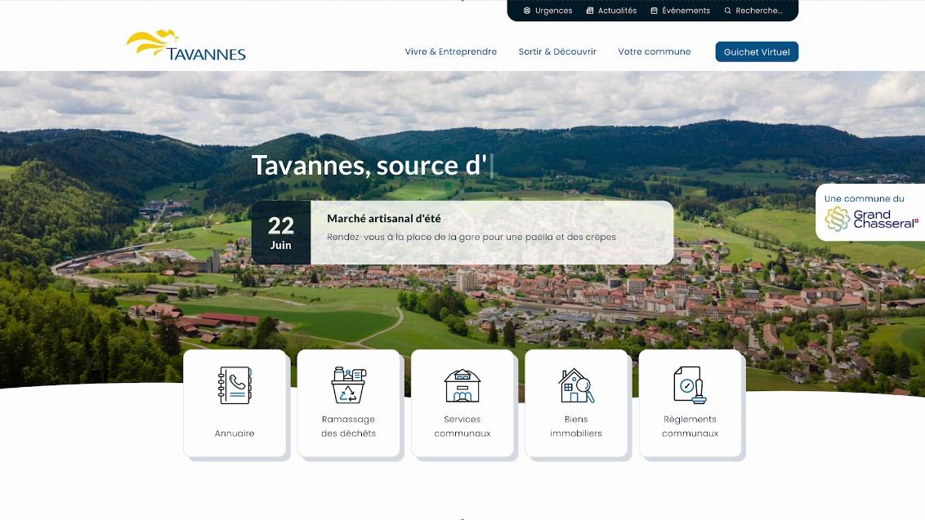Screen dimensions: 925x520
Task: Click the 22 Juin date block
Action: click(x=280, y=233)
